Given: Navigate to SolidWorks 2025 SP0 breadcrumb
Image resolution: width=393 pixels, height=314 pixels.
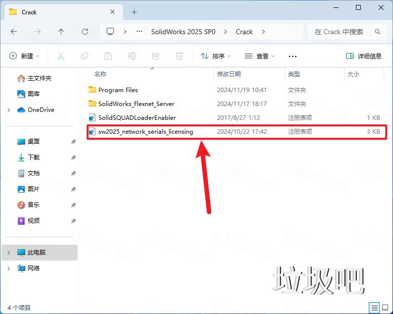Looking at the screenshot, I should click(184, 32).
